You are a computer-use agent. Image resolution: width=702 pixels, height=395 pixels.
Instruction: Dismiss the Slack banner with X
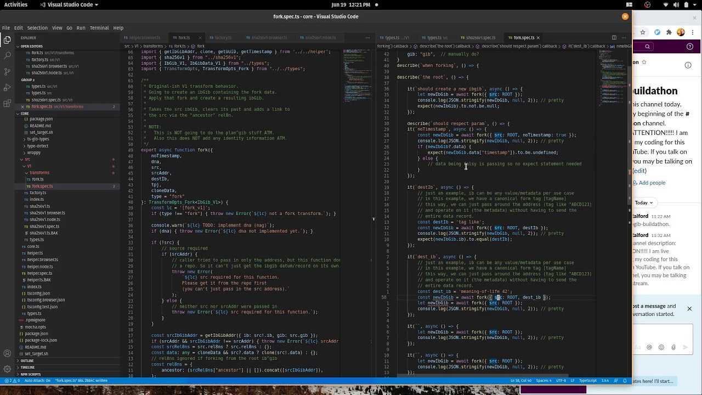point(689,309)
